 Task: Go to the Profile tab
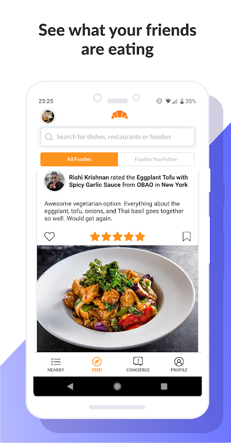tap(179, 365)
